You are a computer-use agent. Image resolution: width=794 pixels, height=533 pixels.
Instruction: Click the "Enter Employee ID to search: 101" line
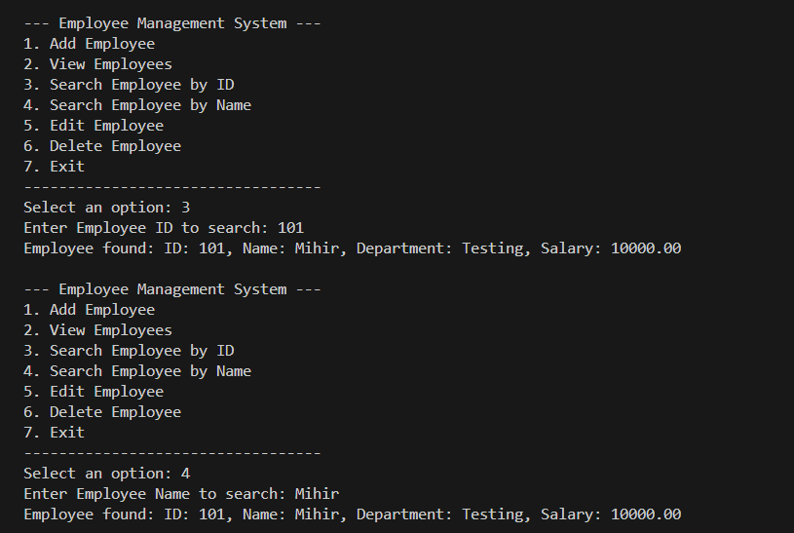pos(164,228)
